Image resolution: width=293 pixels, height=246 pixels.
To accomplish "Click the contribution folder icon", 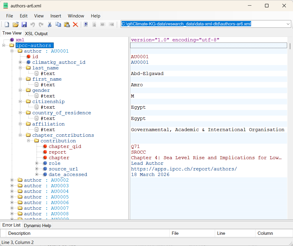I will point(37,141).
